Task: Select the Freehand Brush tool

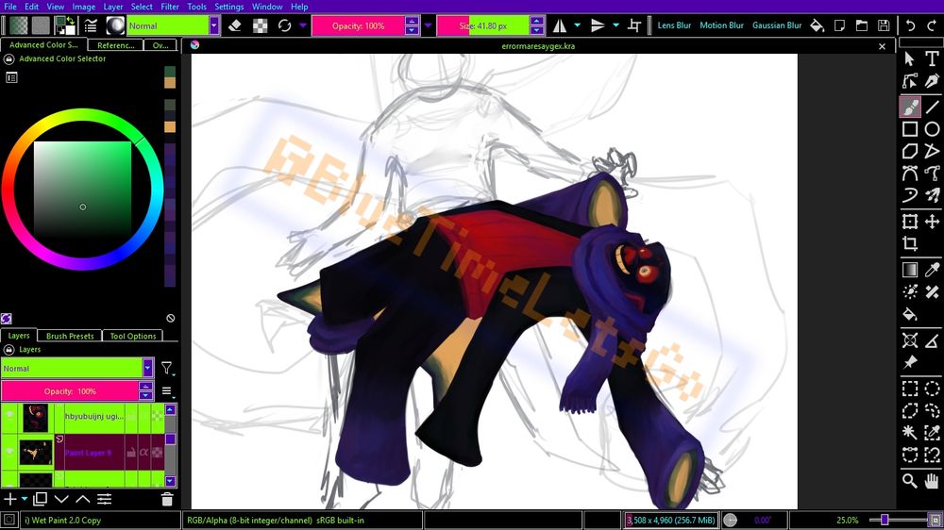Action: [x=910, y=107]
